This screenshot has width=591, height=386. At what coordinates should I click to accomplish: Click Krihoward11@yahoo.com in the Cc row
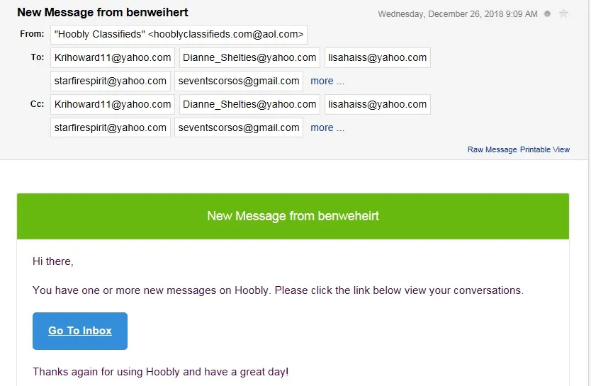(112, 105)
